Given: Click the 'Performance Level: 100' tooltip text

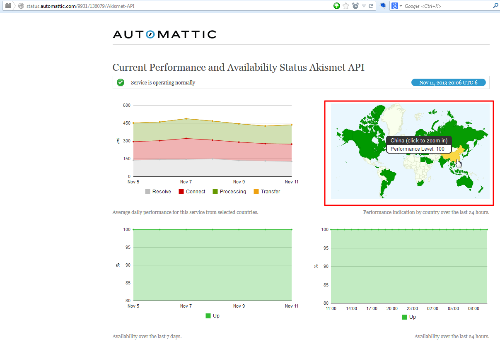Looking at the screenshot, I should click(x=418, y=149).
